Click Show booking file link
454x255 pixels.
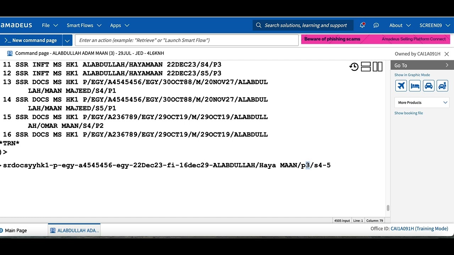coord(409,113)
